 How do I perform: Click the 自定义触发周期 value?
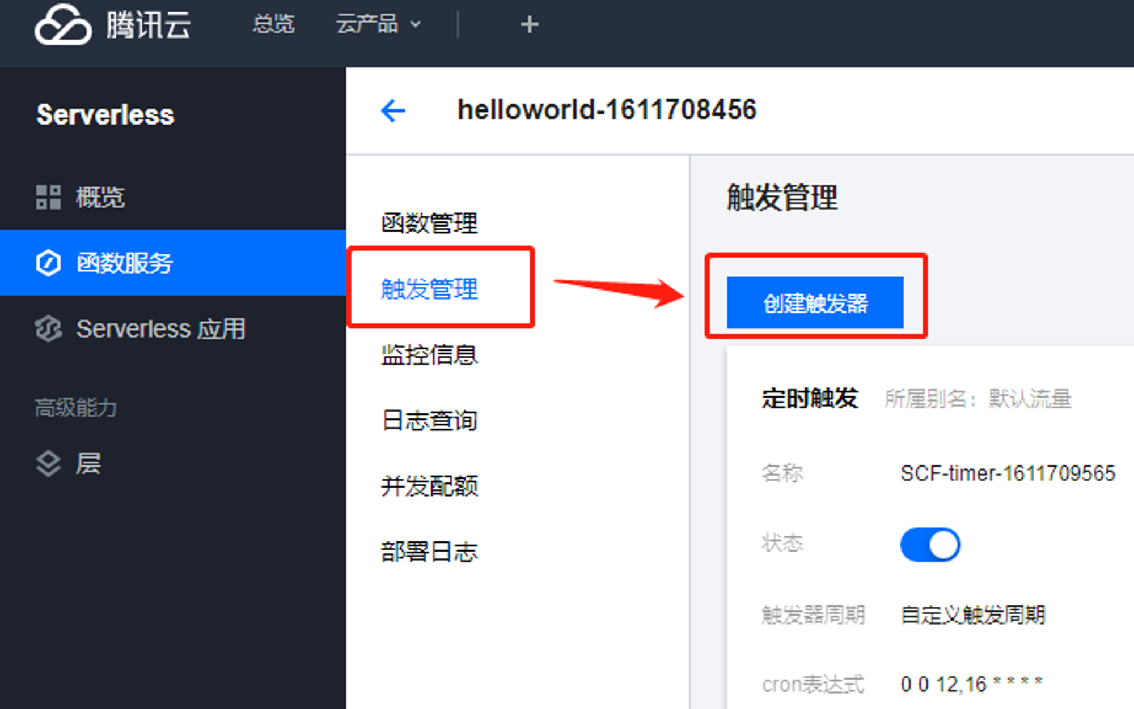coord(973,615)
